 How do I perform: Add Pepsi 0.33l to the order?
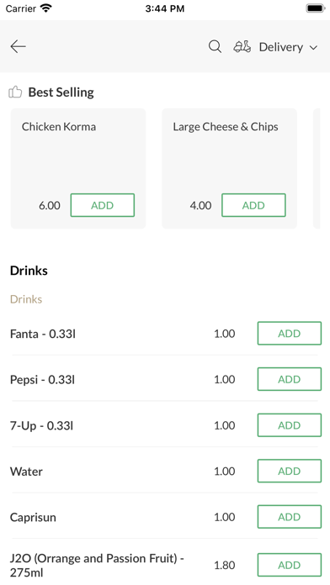click(290, 379)
